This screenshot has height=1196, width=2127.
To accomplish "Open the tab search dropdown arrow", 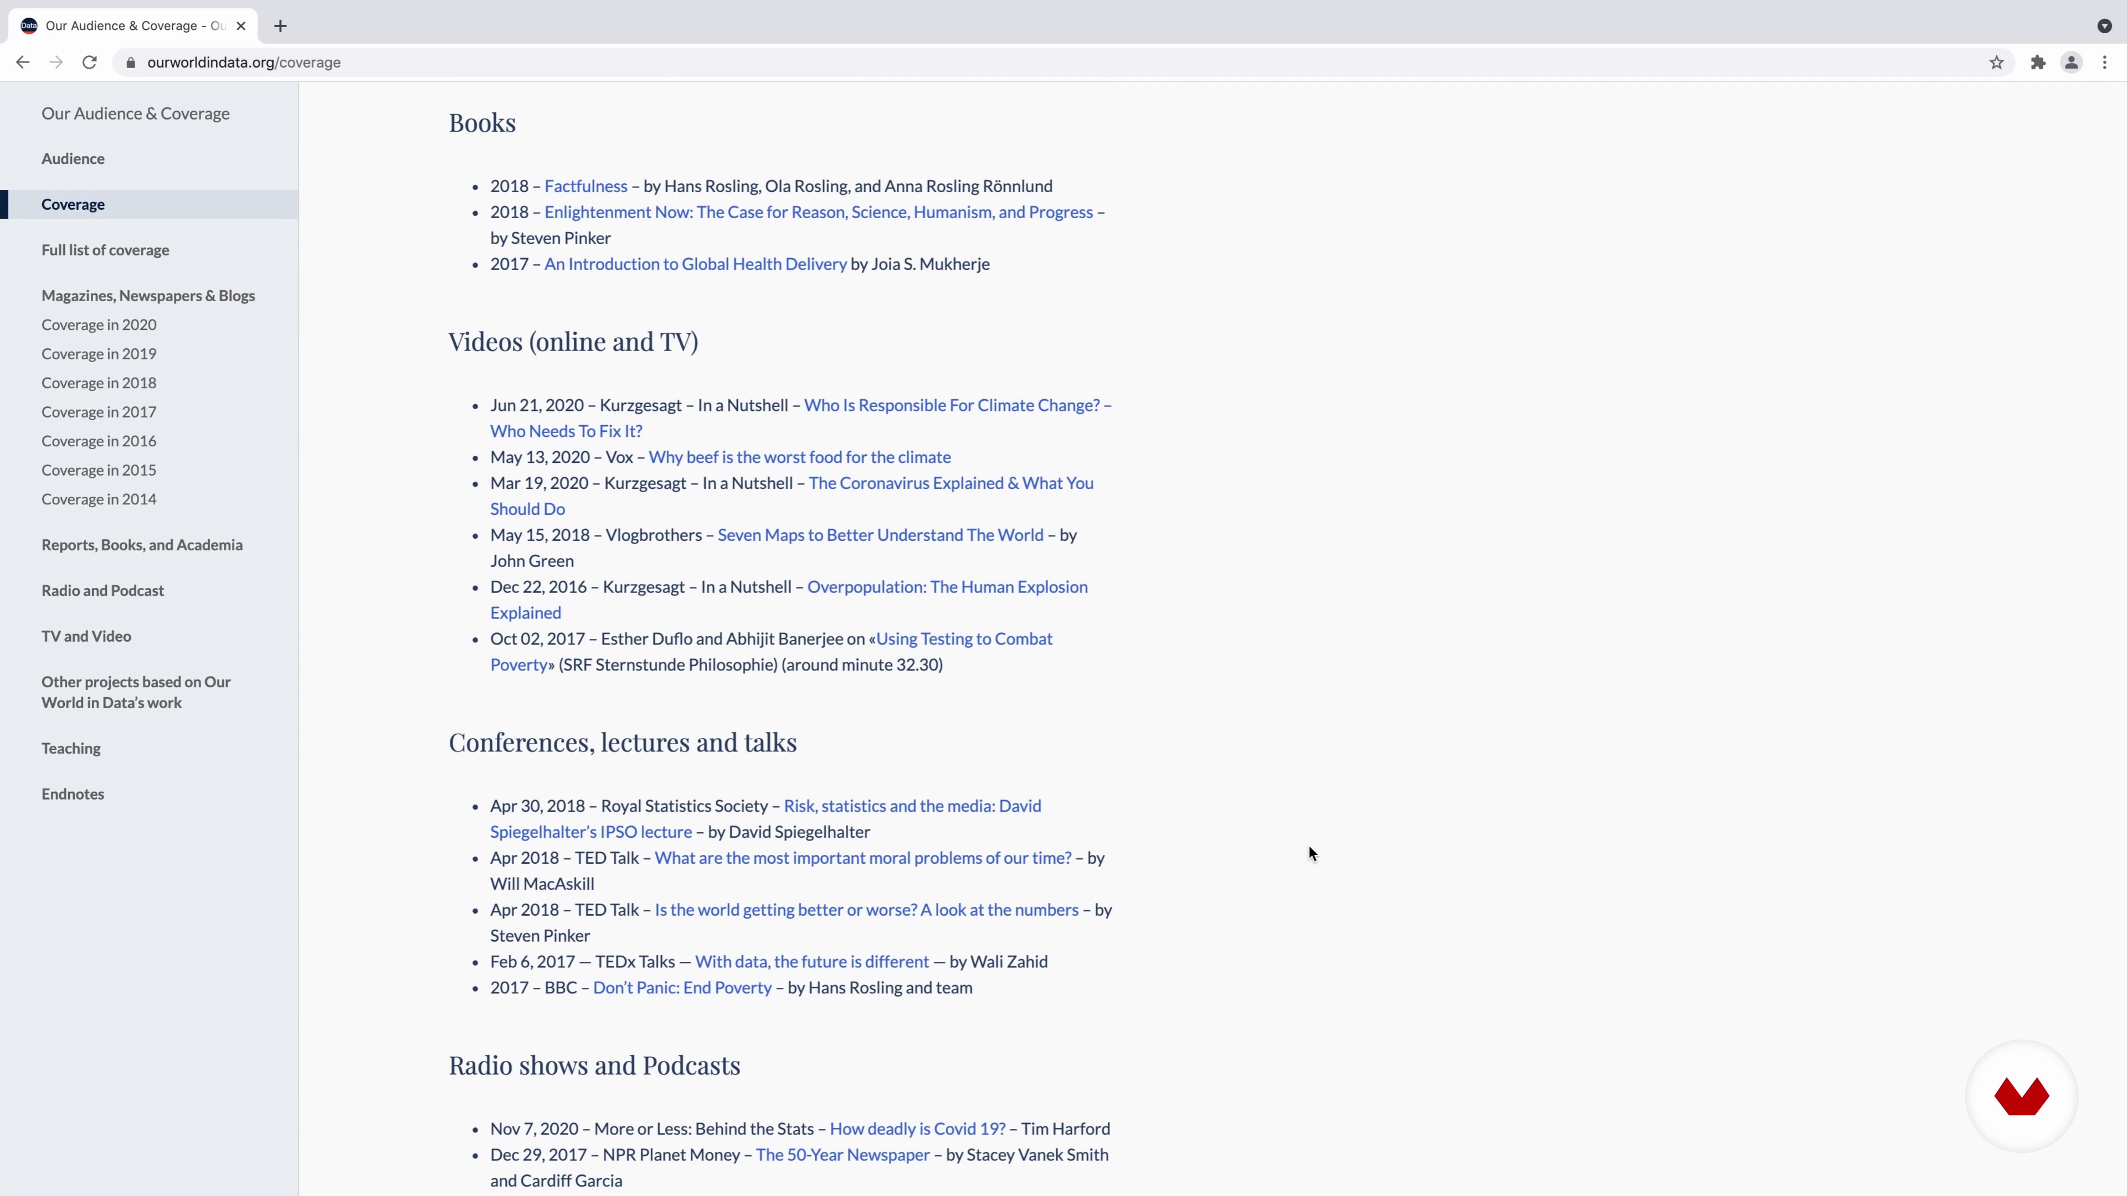I will (2105, 25).
